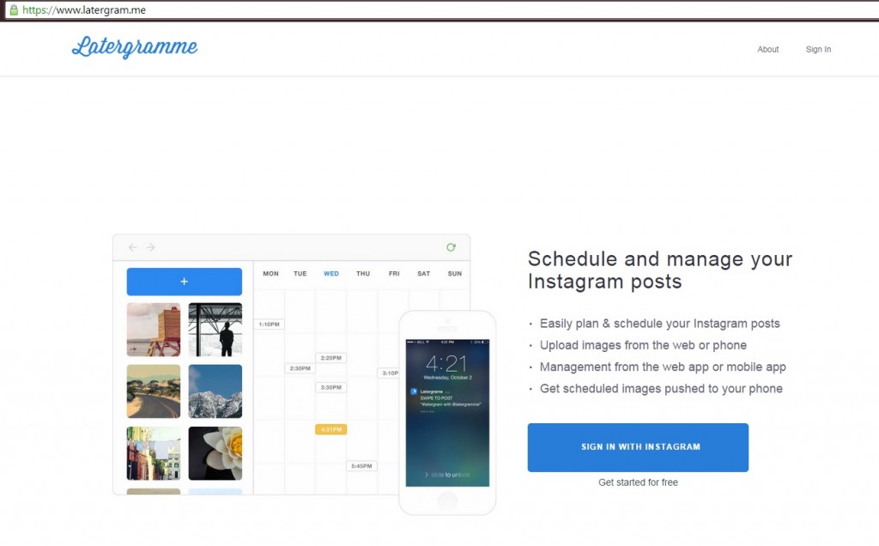The height and width of the screenshot is (546, 879).
Task: Click the green refresh icon in mockup
Action: tap(451, 247)
